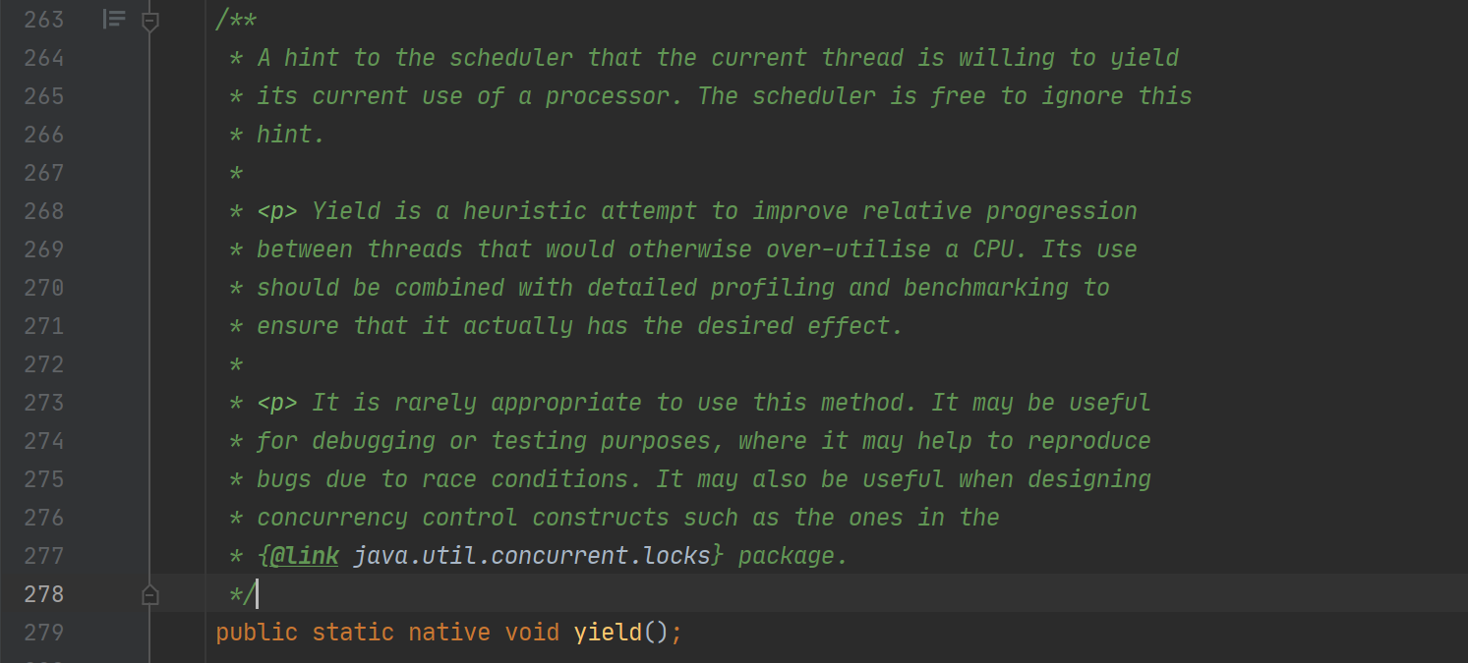
Task: Place cursor on the 'native' keyword
Action: point(449,632)
